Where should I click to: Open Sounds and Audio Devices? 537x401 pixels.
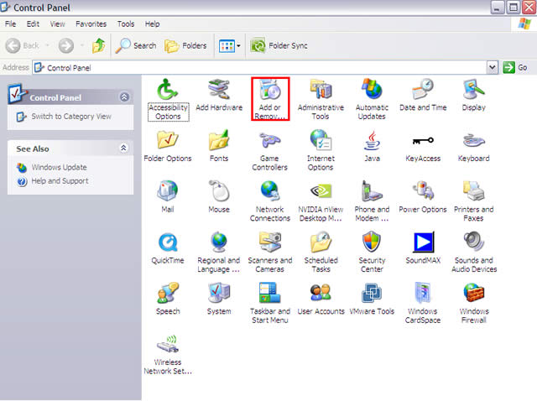pos(473,253)
